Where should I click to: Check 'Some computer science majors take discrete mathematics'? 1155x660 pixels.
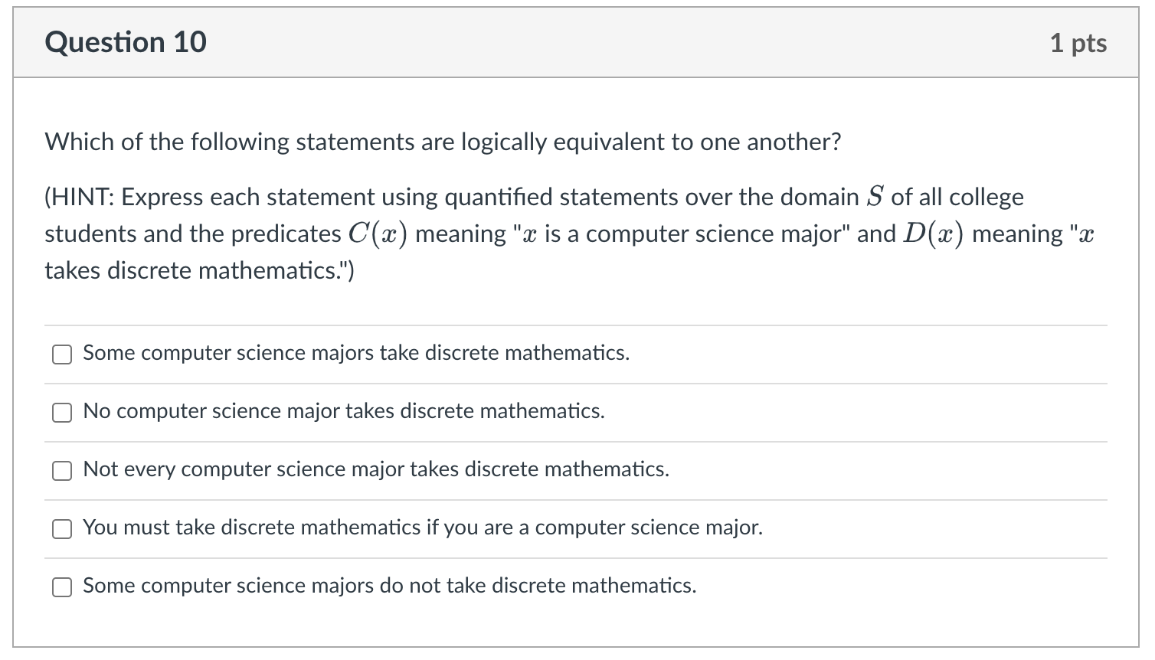point(61,354)
